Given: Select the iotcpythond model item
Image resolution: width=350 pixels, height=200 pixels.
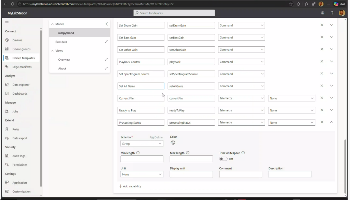Looking at the screenshot, I should click(x=66, y=33).
